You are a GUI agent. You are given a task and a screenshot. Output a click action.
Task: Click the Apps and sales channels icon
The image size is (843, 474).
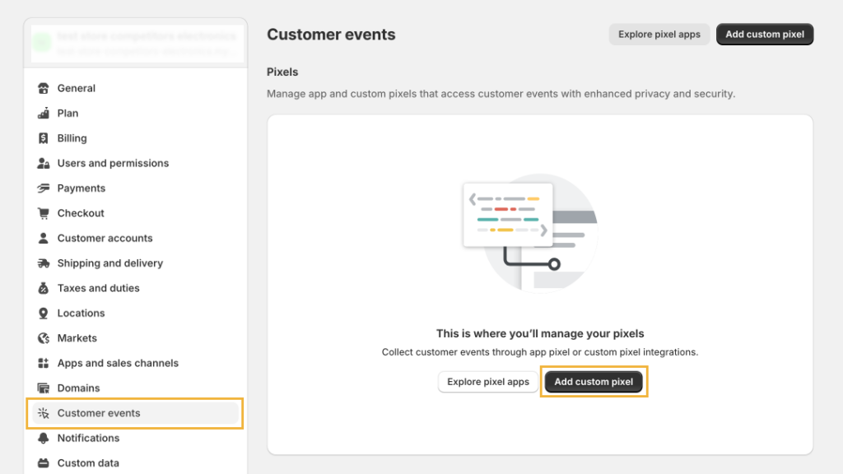(44, 363)
